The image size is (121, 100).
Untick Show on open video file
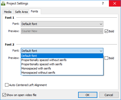click(x=4, y=95)
